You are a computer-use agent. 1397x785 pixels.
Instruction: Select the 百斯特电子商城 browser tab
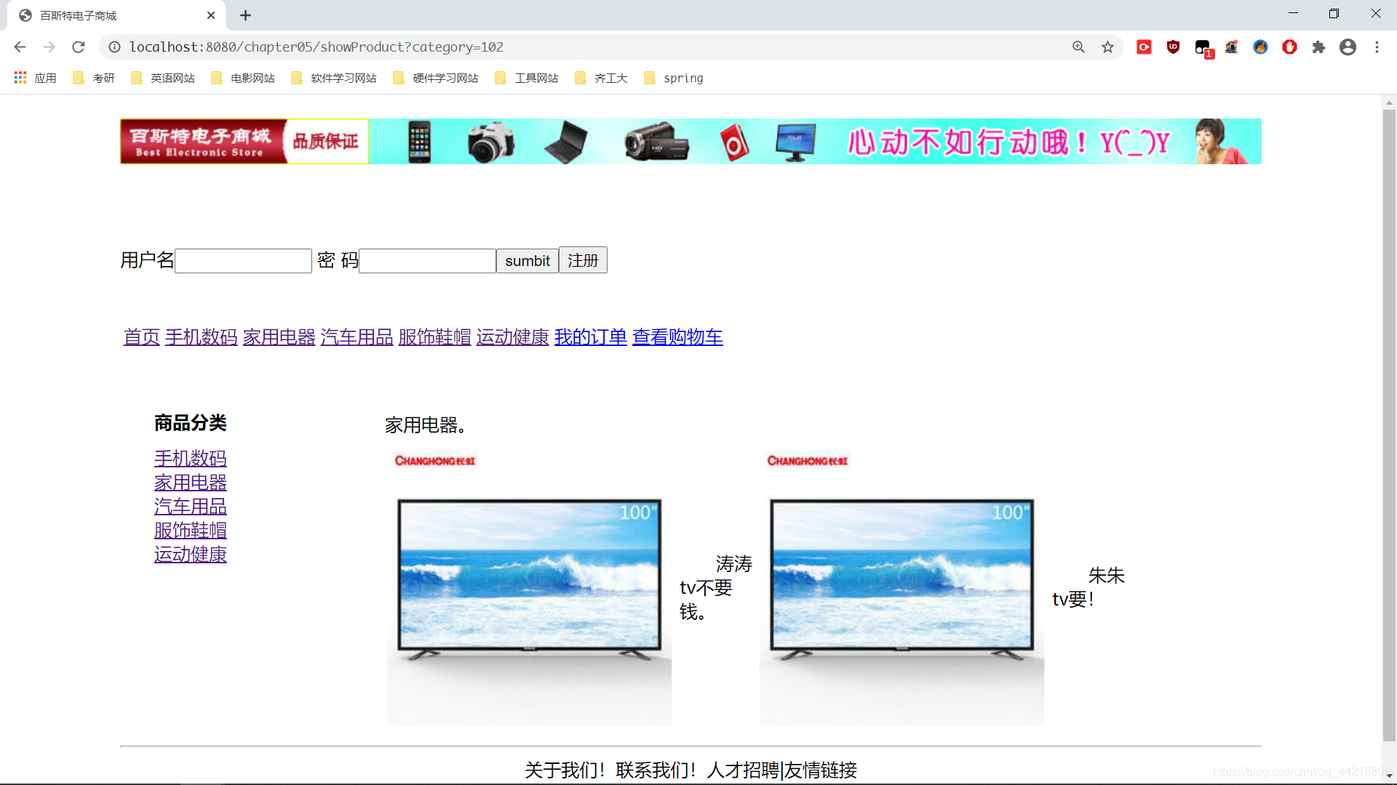pyautogui.click(x=116, y=15)
